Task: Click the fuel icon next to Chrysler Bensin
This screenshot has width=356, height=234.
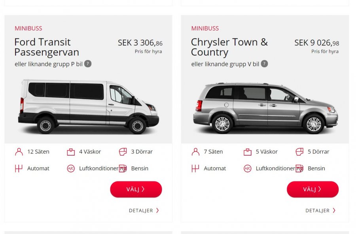Action: [x=299, y=168]
